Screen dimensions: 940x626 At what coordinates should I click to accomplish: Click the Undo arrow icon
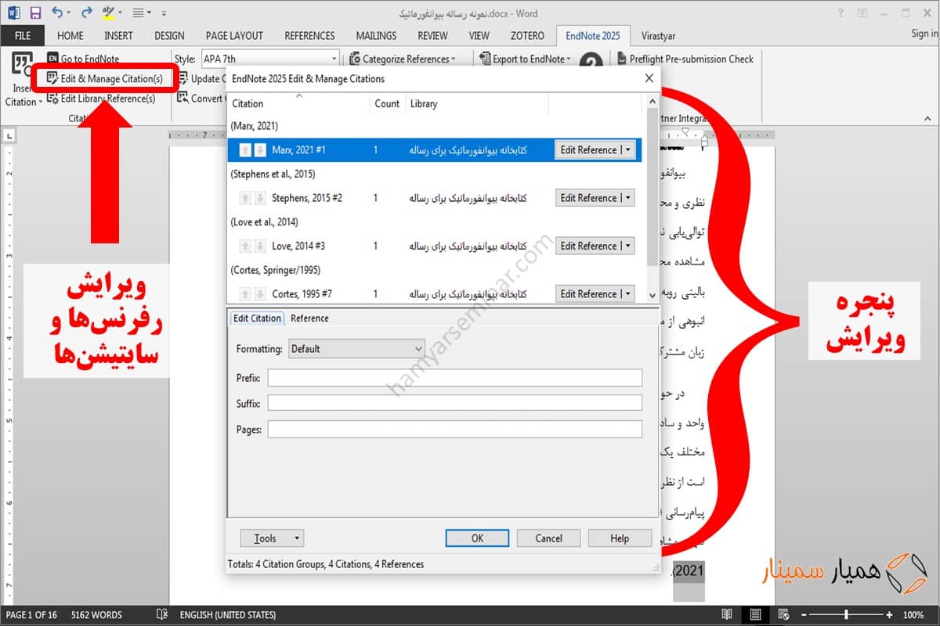click(x=57, y=13)
